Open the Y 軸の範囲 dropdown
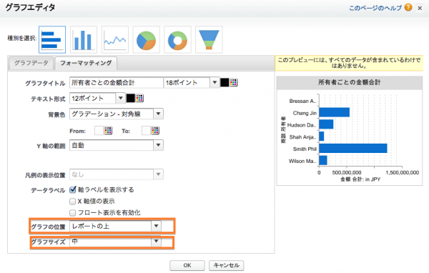 click(x=159, y=145)
